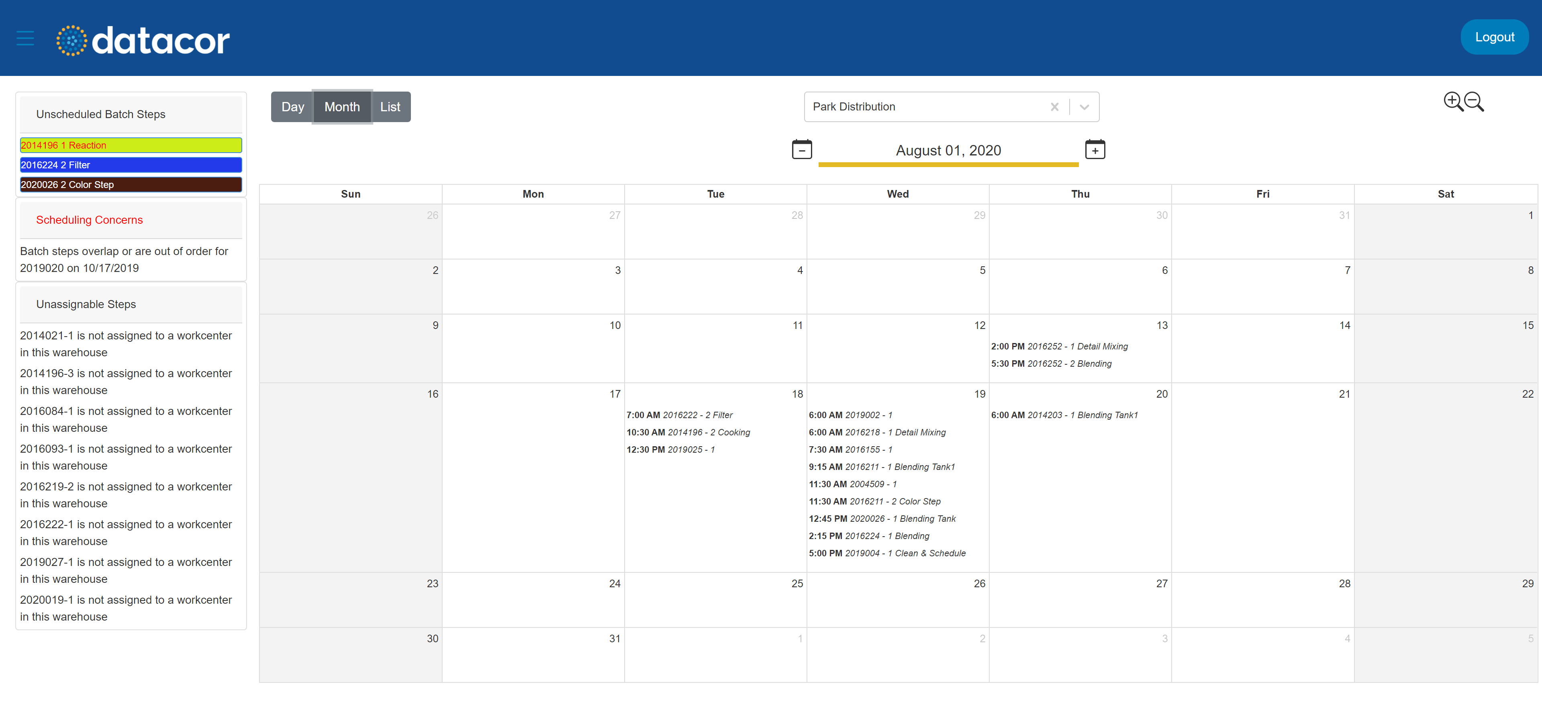Click the Unscheduled Batch Steps header

pos(131,114)
